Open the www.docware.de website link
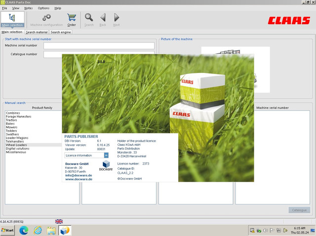Viewport: 316px width, 236px height. (79, 179)
